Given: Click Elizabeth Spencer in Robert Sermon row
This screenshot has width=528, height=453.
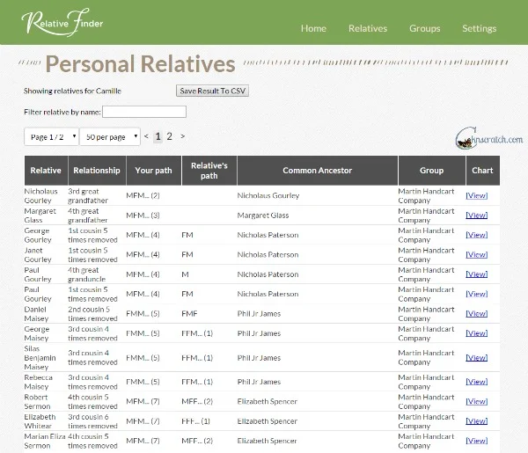Looking at the screenshot, I should (x=267, y=401).
